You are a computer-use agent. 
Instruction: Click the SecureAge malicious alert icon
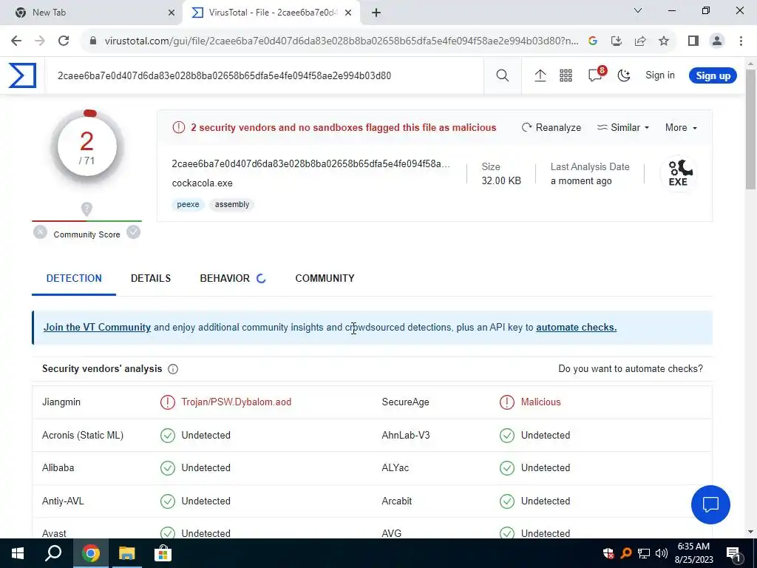tap(507, 402)
